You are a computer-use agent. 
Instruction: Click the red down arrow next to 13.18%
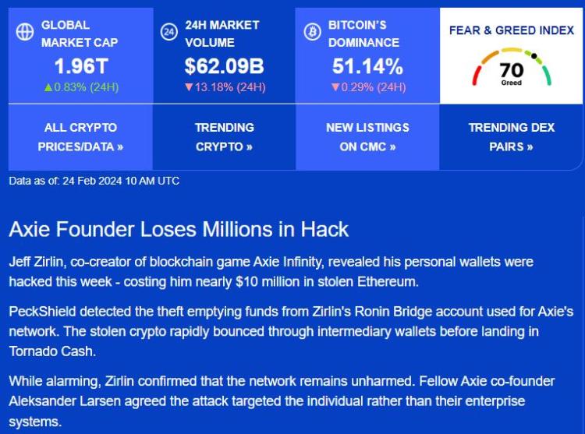pos(189,87)
